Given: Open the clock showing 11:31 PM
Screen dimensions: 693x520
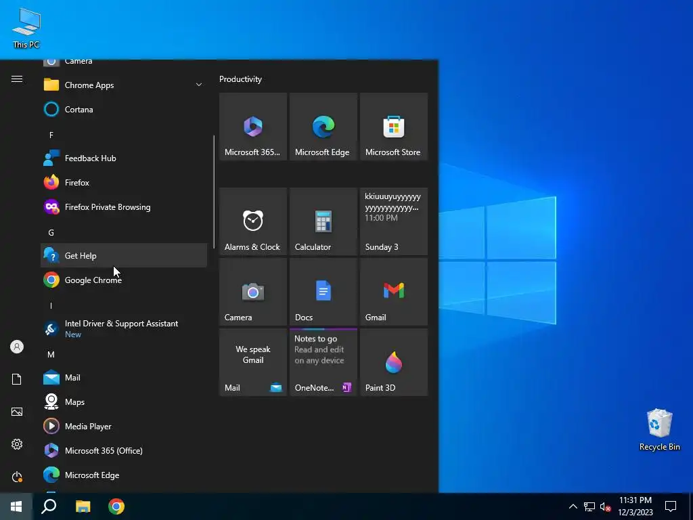Looking at the screenshot, I should [635, 506].
